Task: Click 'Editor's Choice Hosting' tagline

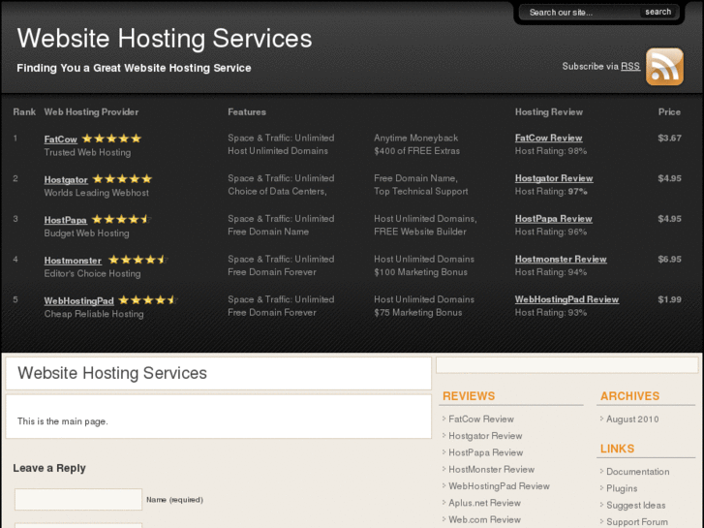Action: click(x=93, y=273)
